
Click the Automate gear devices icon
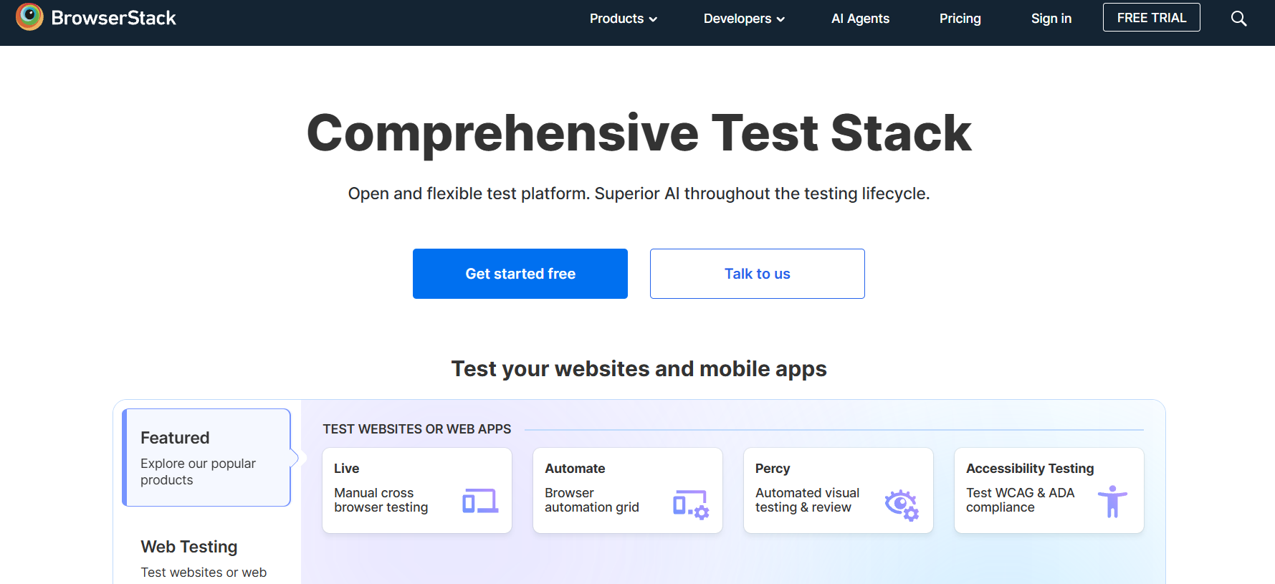(x=691, y=504)
